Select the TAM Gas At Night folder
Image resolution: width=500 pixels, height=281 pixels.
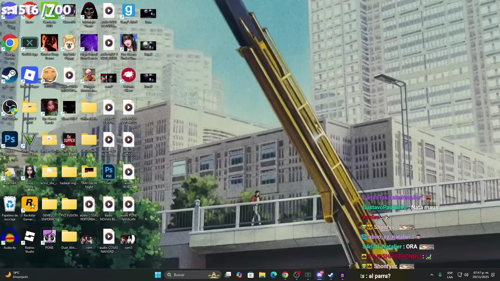[x=89, y=176]
